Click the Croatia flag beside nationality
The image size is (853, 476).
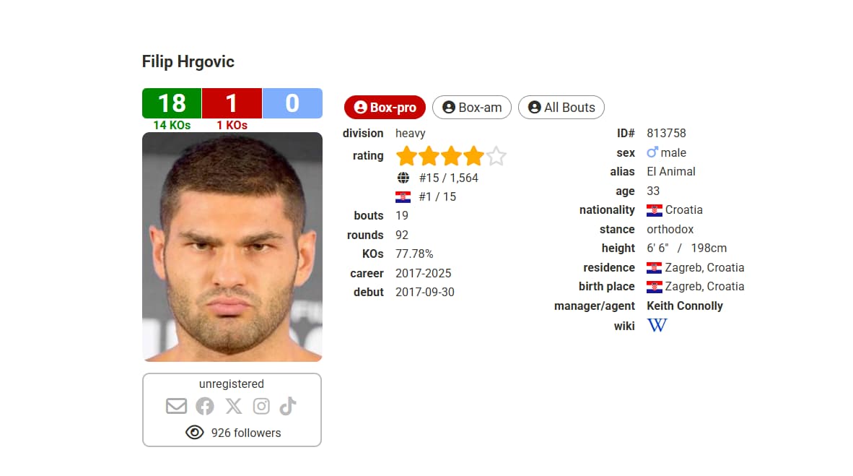(x=655, y=210)
